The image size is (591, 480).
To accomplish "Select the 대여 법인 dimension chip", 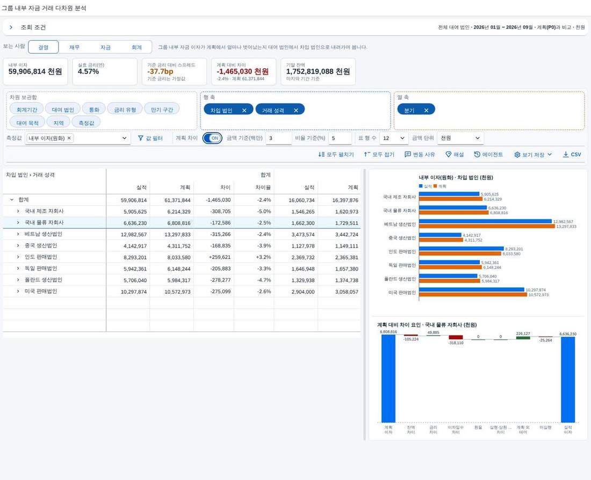I will coord(63,110).
